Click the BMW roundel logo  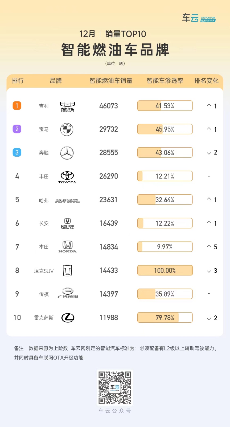click(x=67, y=129)
